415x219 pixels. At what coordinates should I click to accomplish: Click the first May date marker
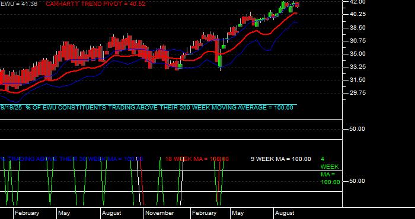pos(64,213)
